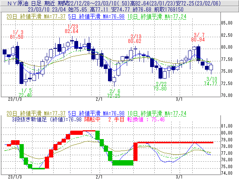The image size is (239, 182).
Task: Click the closing price 終76.68
Action: tap(142, 10)
